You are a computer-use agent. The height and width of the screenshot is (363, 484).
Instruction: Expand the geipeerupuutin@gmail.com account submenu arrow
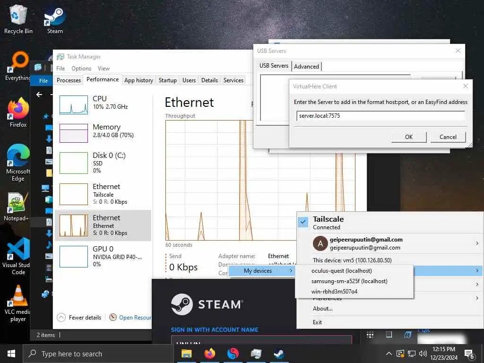pos(477,243)
